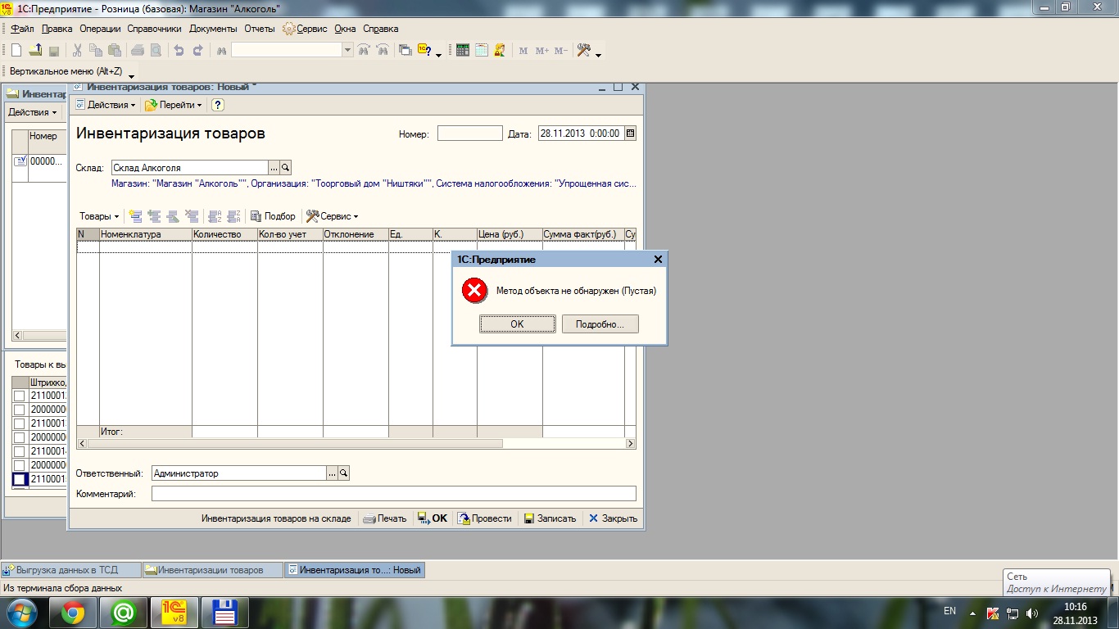
Task: Click OK in the error dialog
Action: coord(517,324)
